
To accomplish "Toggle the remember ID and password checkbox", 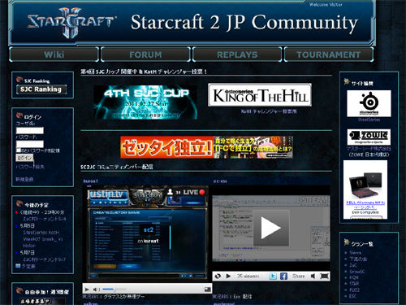I will pyautogui.click(x=19, y=150).
